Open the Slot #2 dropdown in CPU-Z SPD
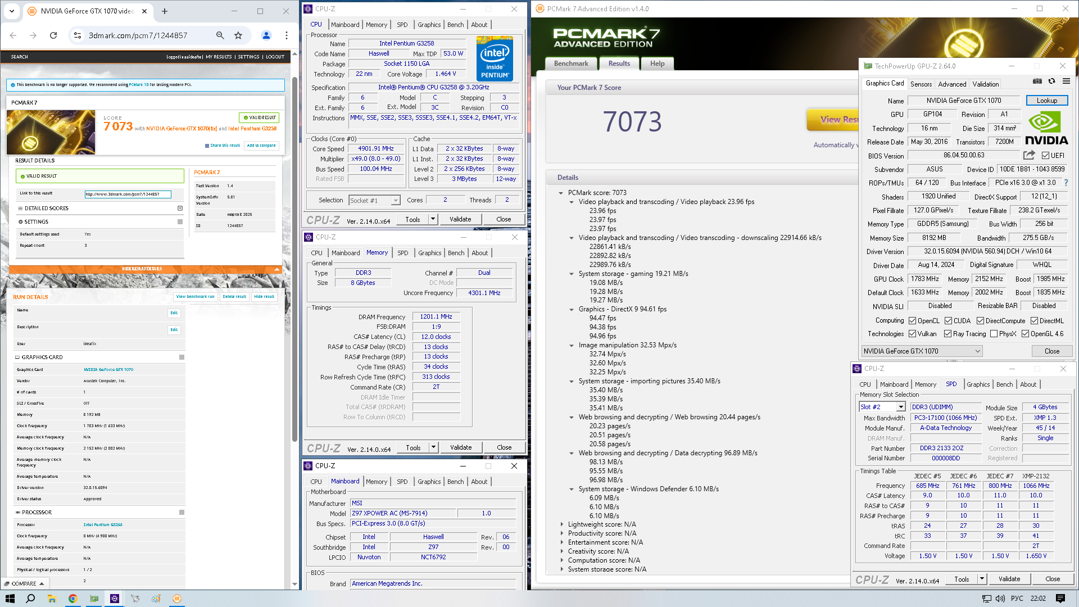Image resolution: width=1079 pixels, height=607 pixels. (882, 407)
